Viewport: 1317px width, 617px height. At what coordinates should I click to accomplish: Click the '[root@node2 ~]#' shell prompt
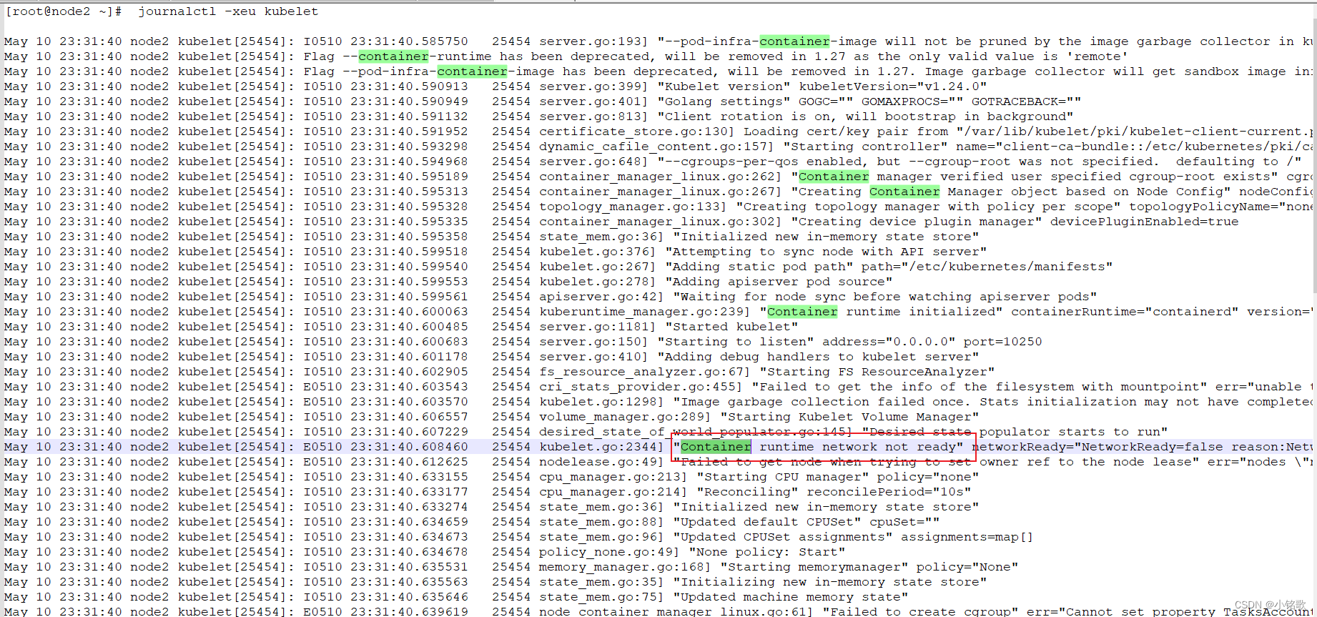click(64, 11)
